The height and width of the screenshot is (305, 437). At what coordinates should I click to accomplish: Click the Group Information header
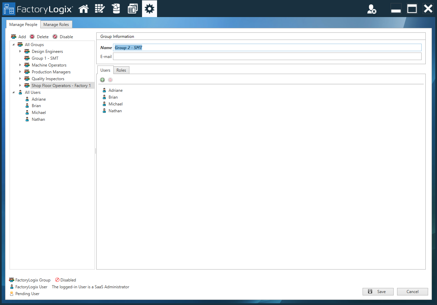click(117, 37)
